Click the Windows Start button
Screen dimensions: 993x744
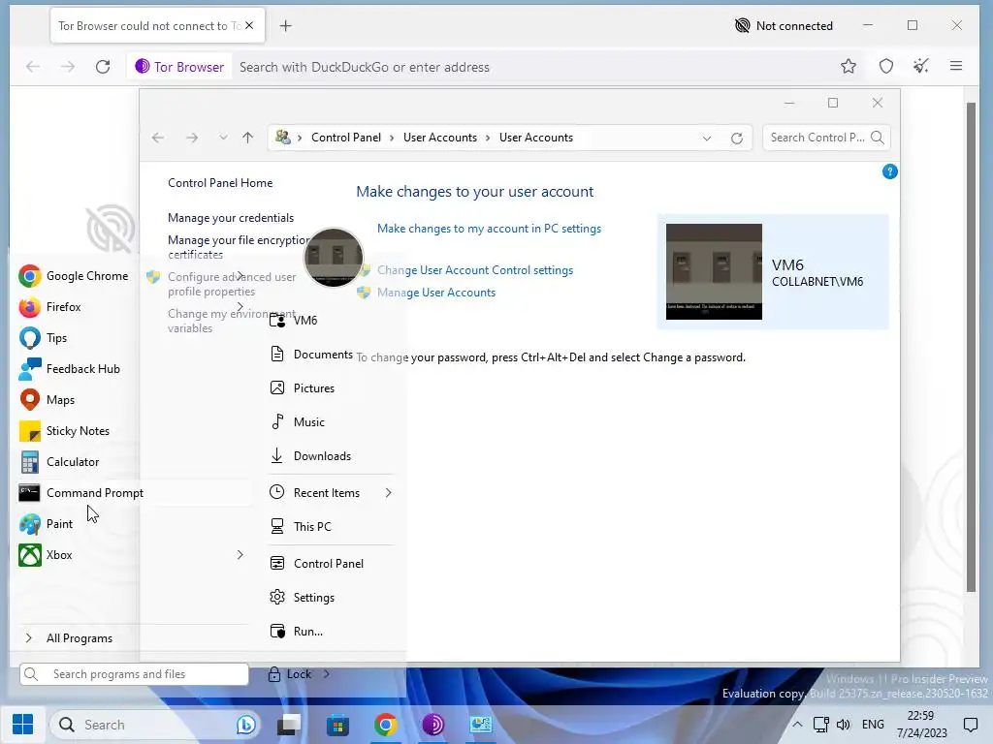(x=23, y=725)
